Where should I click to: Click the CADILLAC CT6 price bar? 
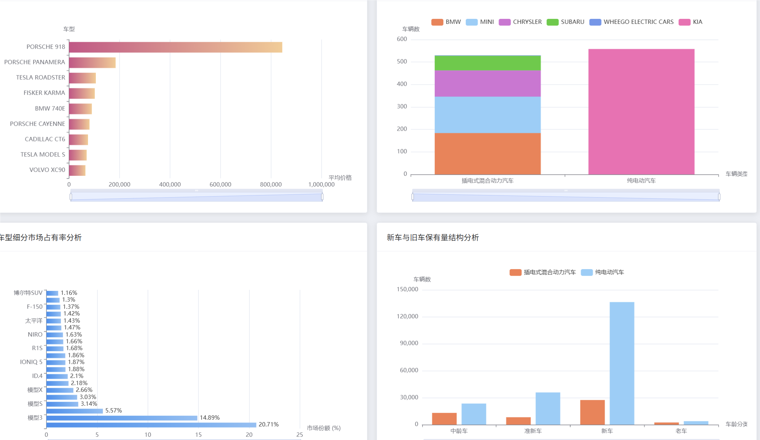tap(78, 140)
